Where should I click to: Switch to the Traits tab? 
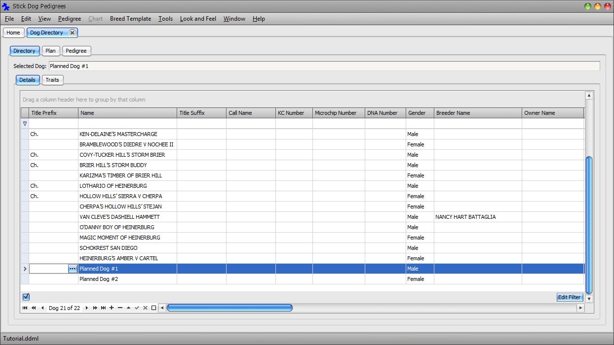click(x=52, y=80)
